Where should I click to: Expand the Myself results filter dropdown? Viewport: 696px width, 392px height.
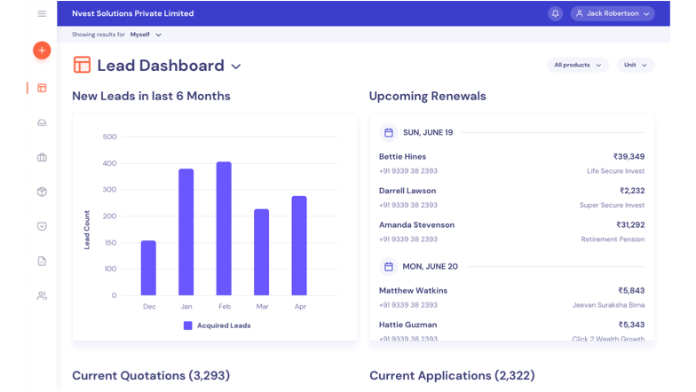tap(146, 35)
